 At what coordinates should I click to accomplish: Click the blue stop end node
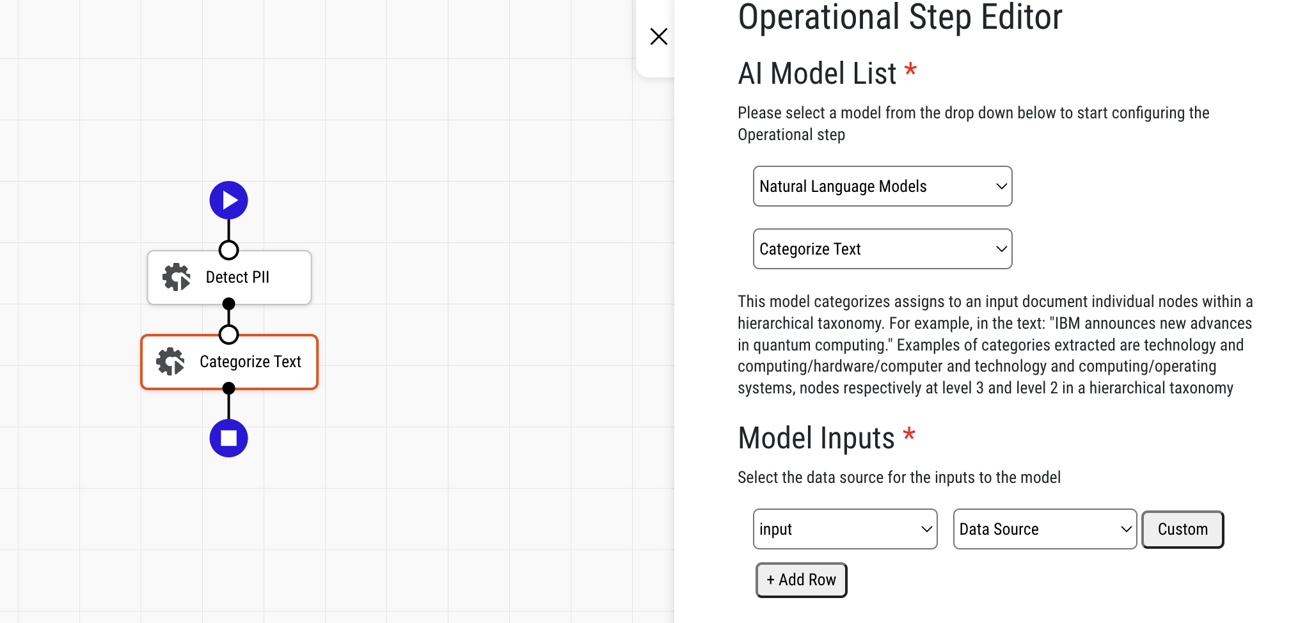point(228,438)
